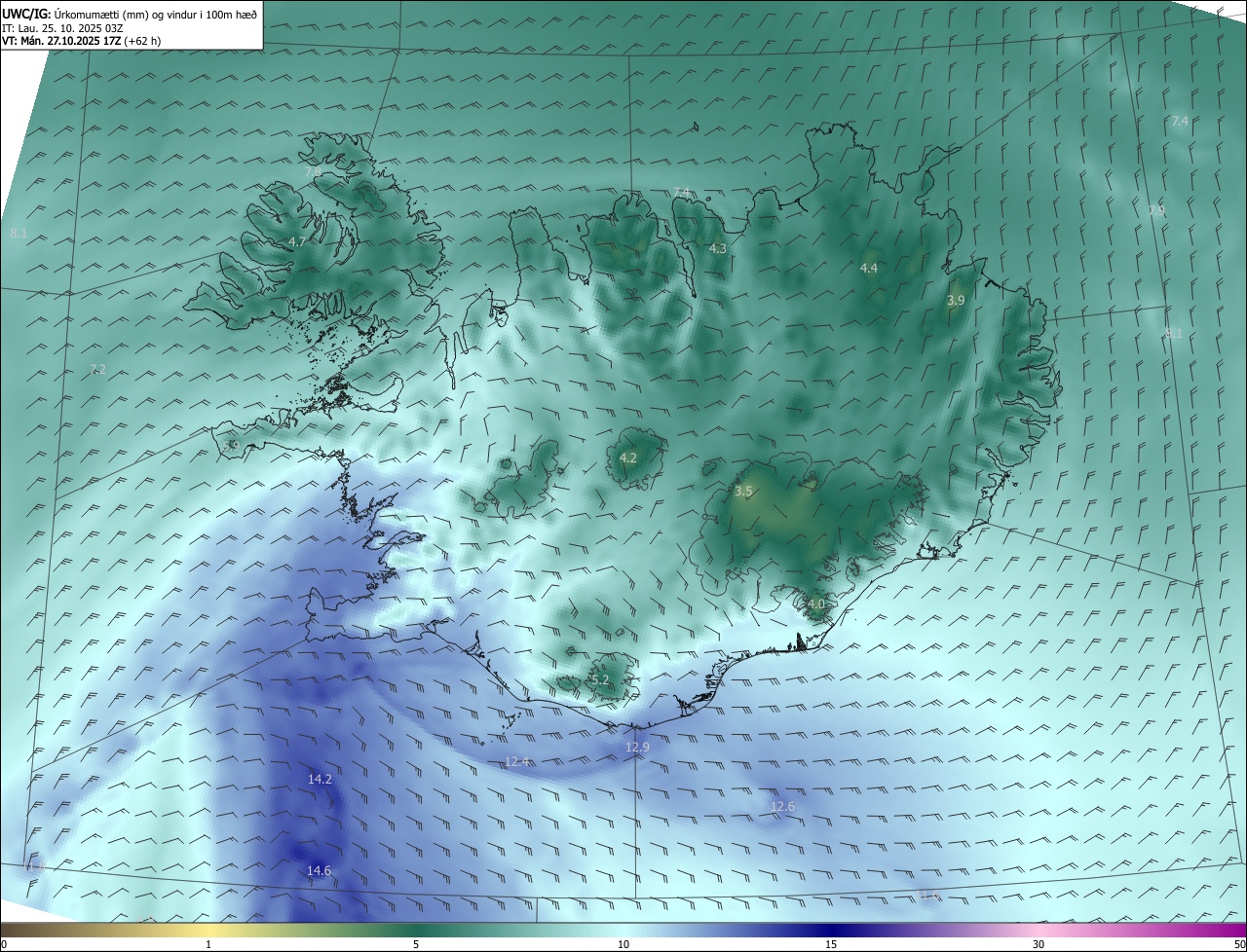The height and width of the screenshot is (952, 1247).
Task: Click the 3.5 value label on the glacier
Action: tap(743, 492)
